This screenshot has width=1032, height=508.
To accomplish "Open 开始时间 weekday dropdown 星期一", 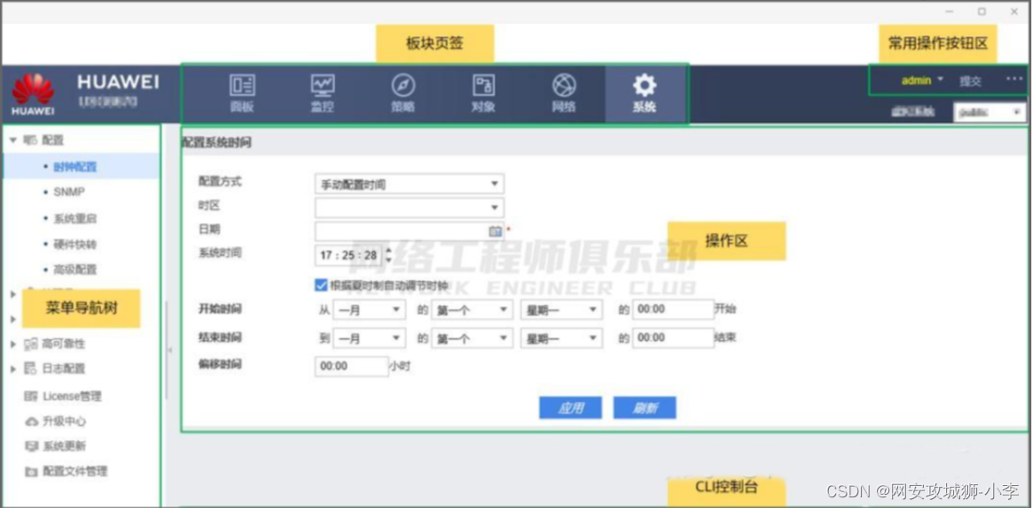I will (x=561, y=310).
